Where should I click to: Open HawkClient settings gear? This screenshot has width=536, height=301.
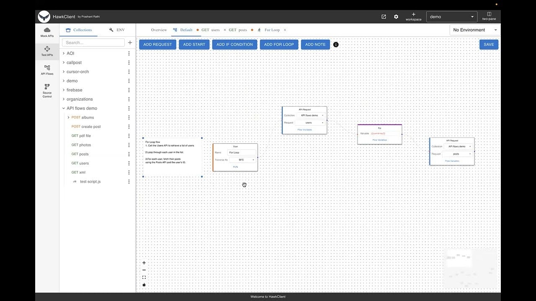coord(396,16)
